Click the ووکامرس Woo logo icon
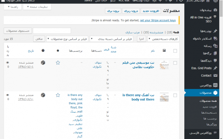Viewport: 223px width, 139px height. [x=215, y=85]
